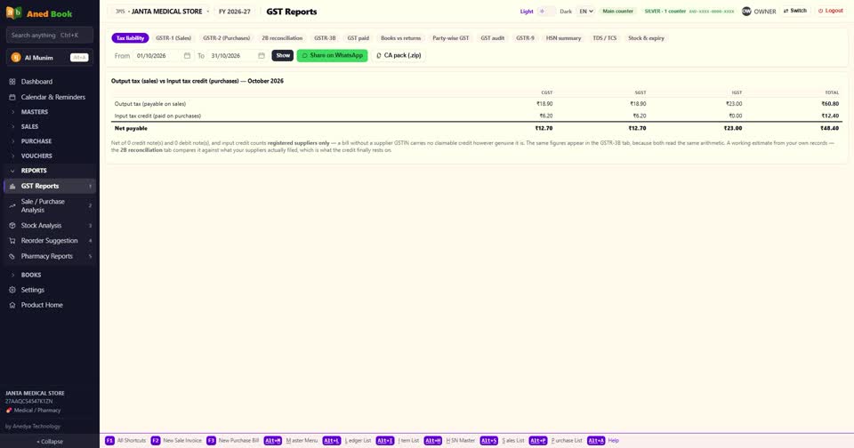The width and height of the screenshot is (854, 448).
Task: Select the Tax liability tab
Action: pos(130,38)
